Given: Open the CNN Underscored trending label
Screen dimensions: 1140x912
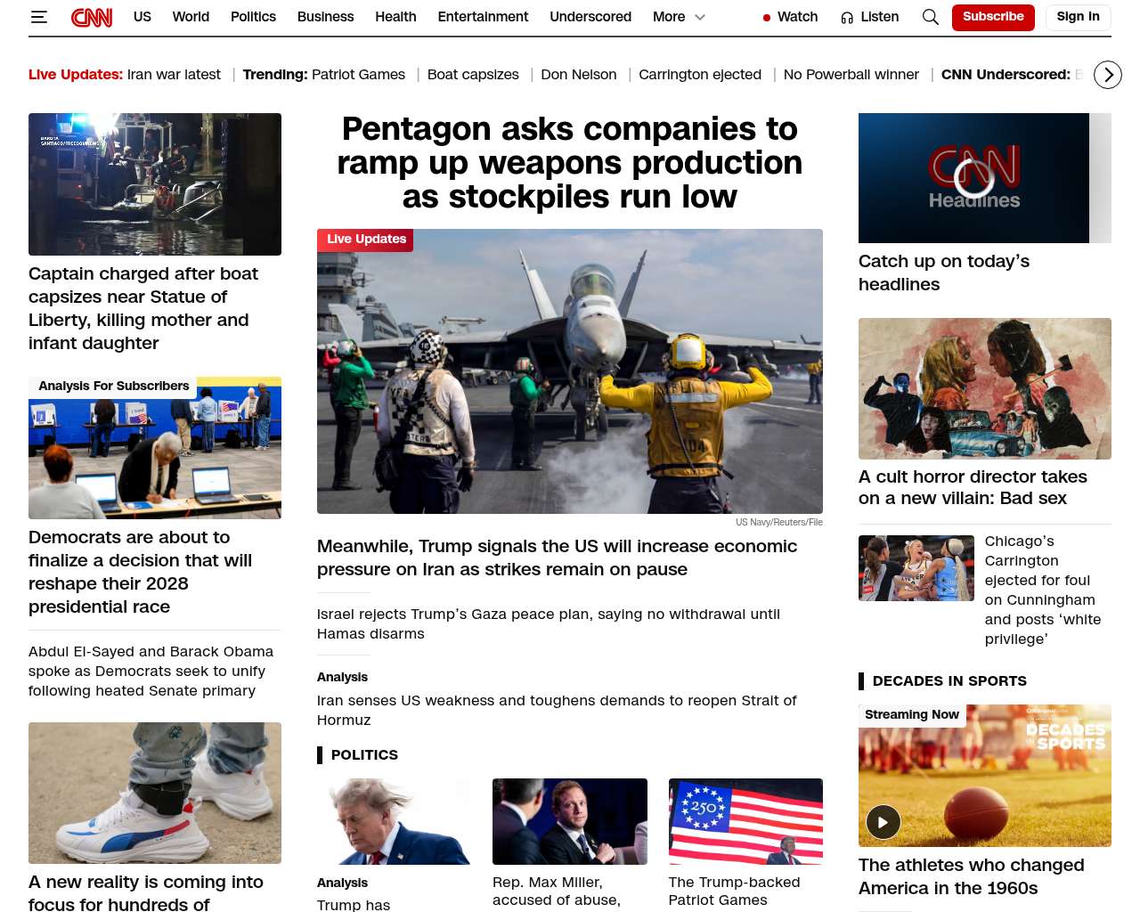Looking at the screenshot, I should pos(1006,75).
